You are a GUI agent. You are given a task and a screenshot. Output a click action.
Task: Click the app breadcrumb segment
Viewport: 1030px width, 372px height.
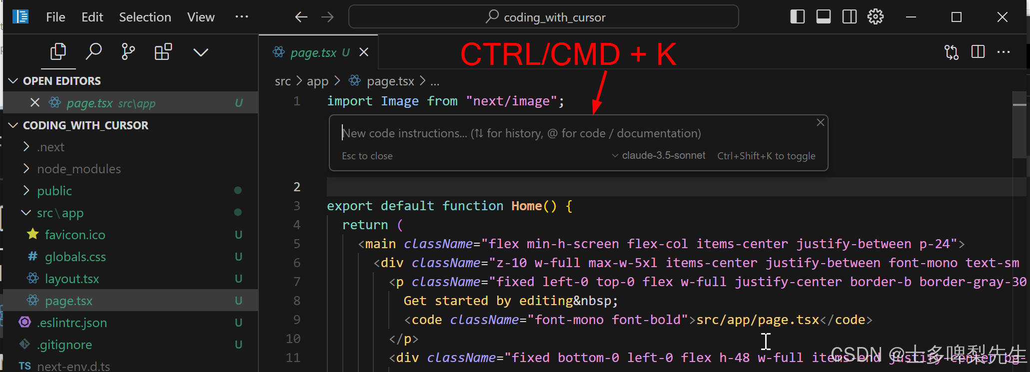[317, 81]
